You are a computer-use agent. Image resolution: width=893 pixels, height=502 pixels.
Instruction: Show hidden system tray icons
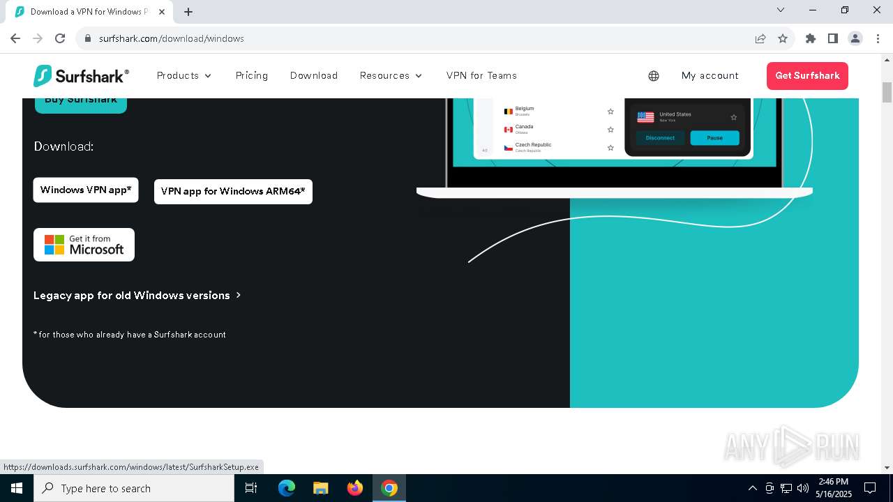point(752,488)
